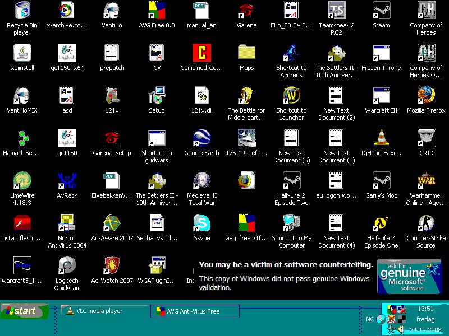Select the install_flash_... installer icon
The width and height of the screenshot is (449, 336).
coord(22,223)
